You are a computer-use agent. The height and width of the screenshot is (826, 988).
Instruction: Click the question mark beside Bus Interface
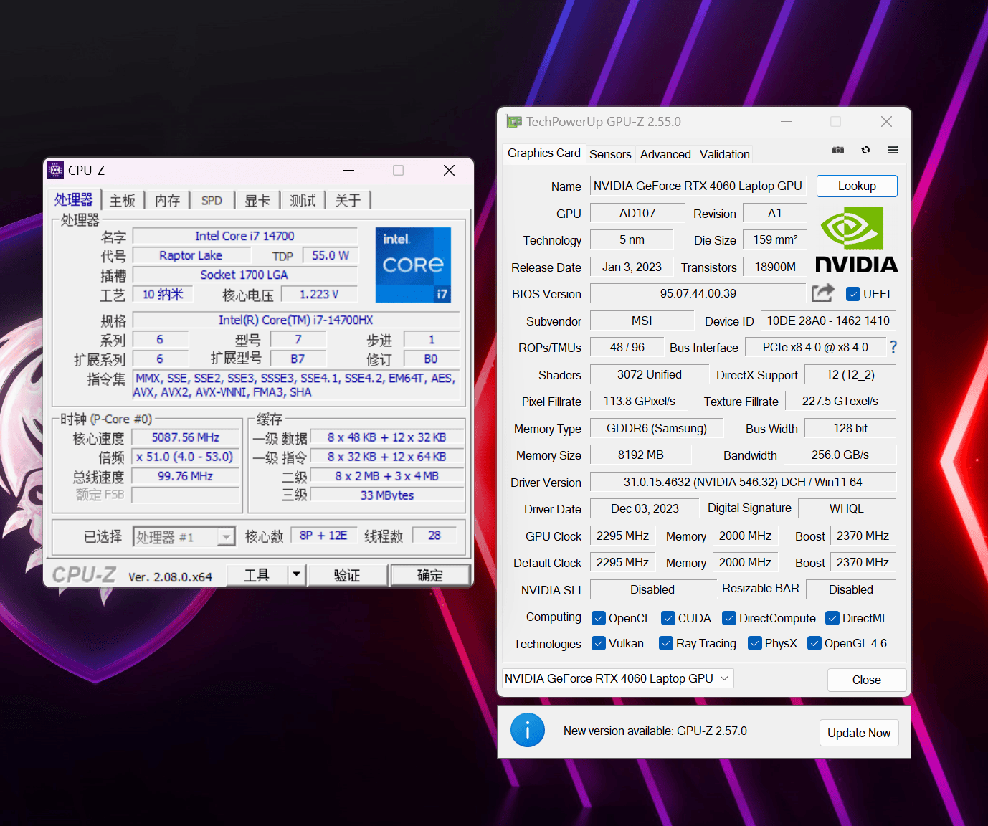tap(893, 347)
